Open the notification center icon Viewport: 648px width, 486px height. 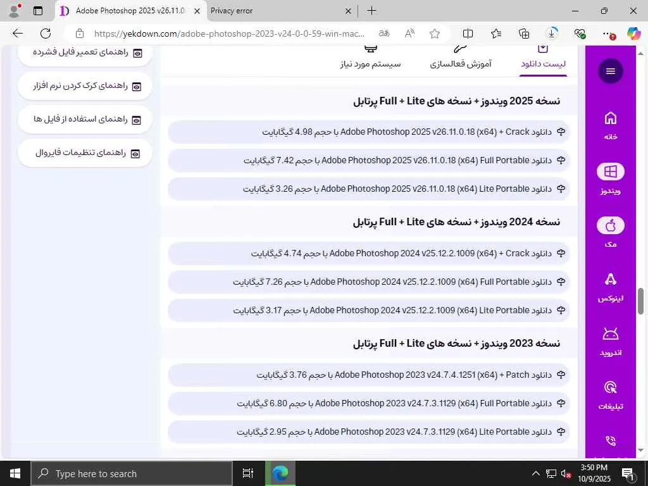coord(628,473)
